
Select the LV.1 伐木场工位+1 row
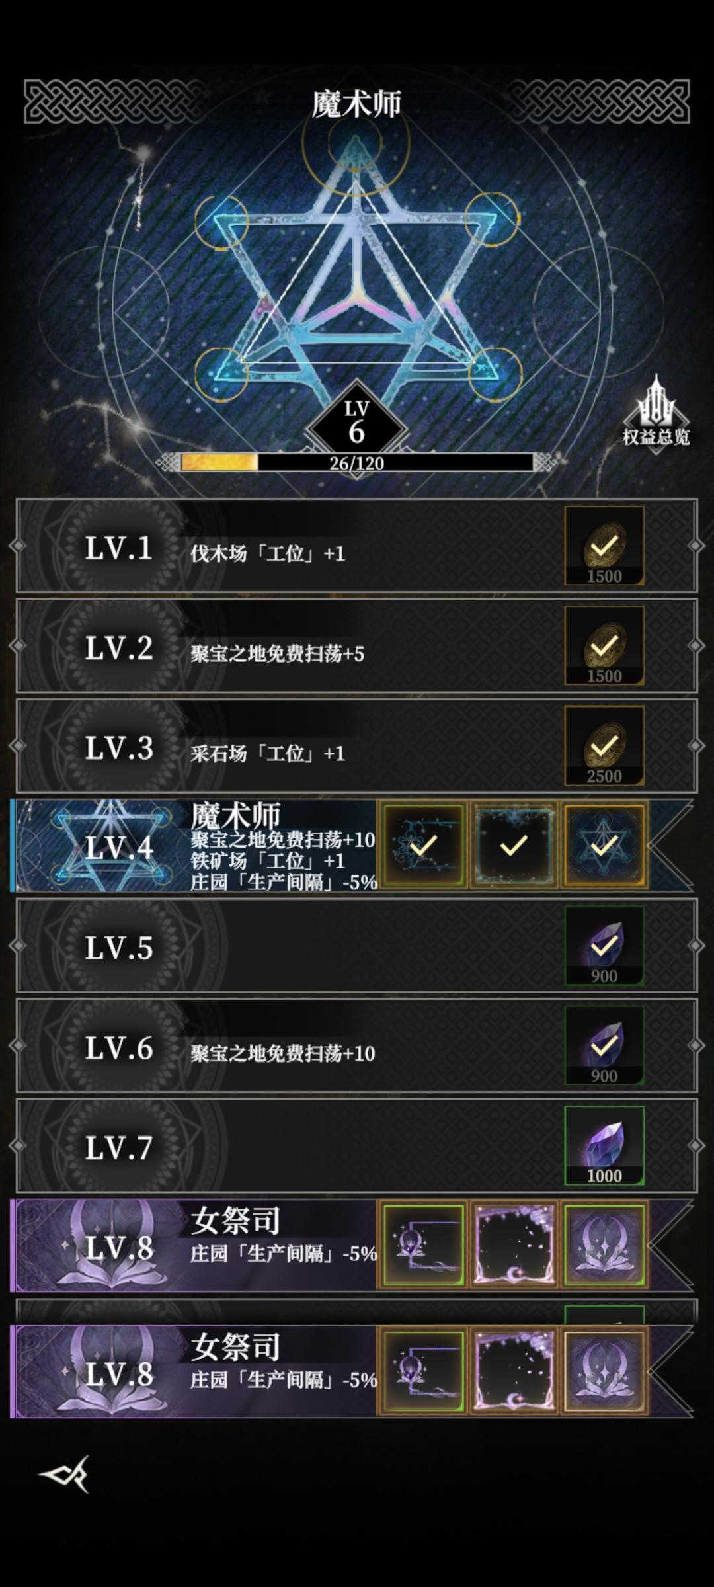click(x=357, y=546)
